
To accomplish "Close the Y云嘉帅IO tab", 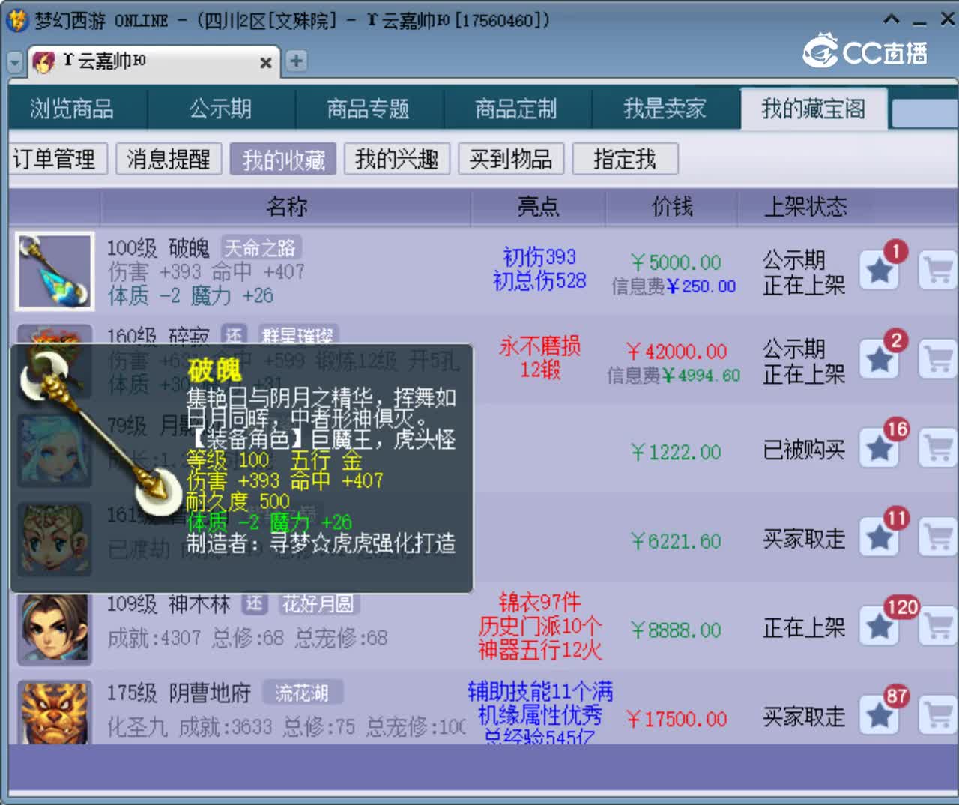I will tap(265, 63).
